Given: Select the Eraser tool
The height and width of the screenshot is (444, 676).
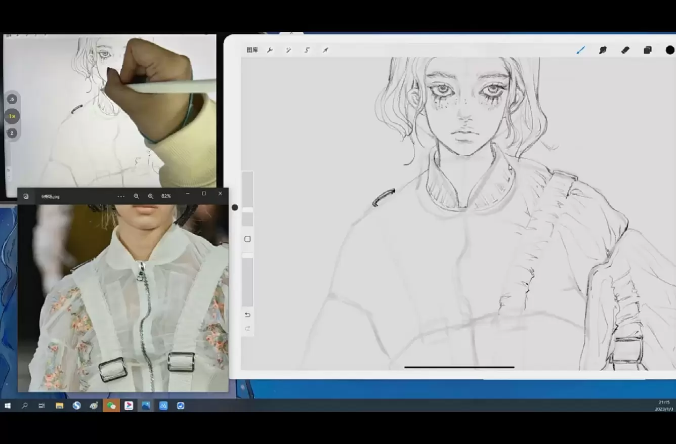Looking at the screenshot, I should (625, 50).
